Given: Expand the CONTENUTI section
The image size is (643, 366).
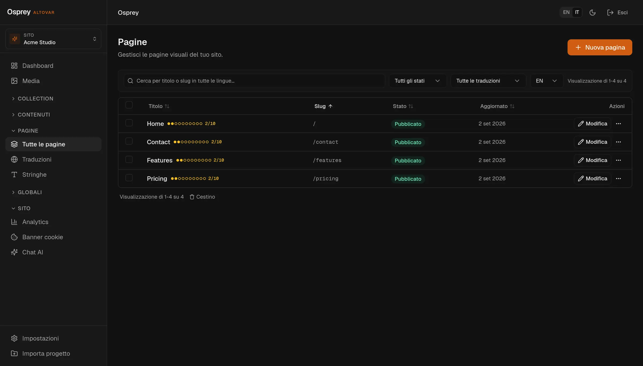Looking at the screenshot, I should (31, 115).
